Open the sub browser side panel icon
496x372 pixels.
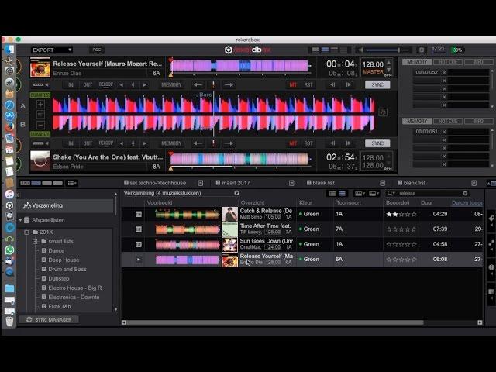tap(491, 291)
